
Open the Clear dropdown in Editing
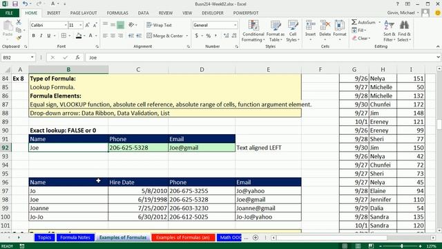click(x=361, y=38)
